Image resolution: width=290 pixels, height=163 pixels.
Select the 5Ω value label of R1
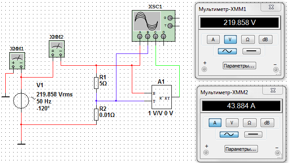click(x=103, y=83)
